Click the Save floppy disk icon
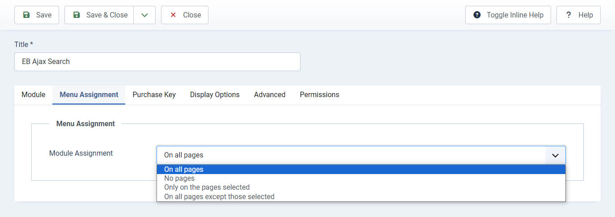Image resolution: width=615 pixels, height=217 pixels. coord(26,15)
